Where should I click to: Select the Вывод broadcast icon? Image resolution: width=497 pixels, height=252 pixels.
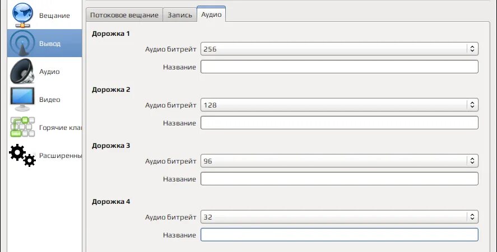click(22, 43)
